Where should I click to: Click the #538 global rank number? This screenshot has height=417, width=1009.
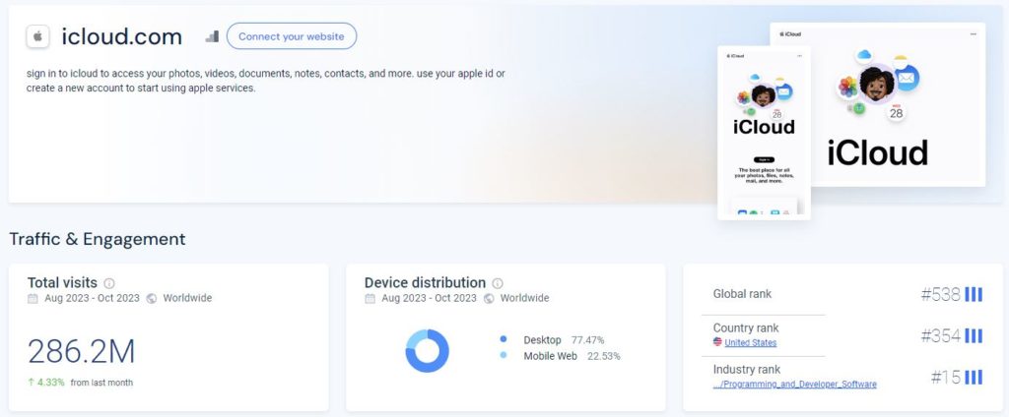coord(940,294)
